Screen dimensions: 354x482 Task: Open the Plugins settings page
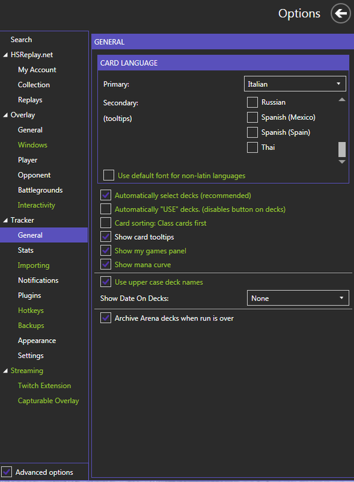[x=29, y=295]
